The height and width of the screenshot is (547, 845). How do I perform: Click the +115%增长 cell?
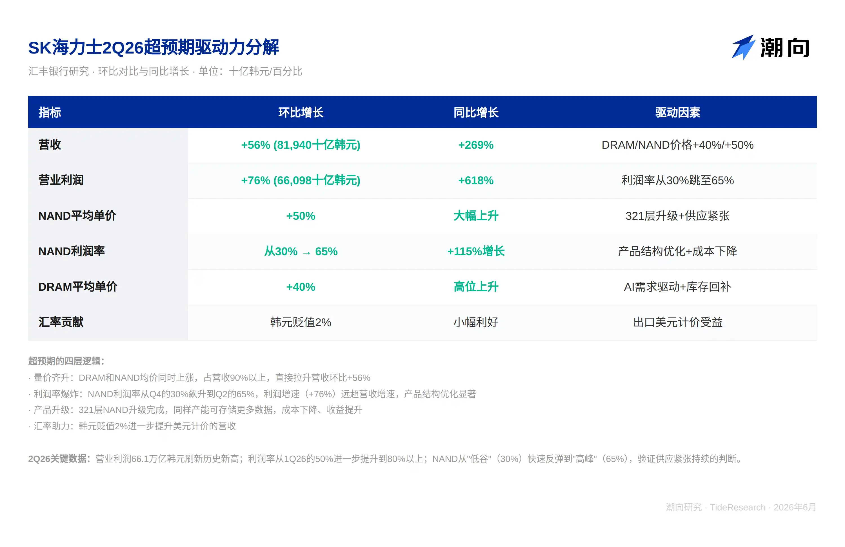(476, 251)
